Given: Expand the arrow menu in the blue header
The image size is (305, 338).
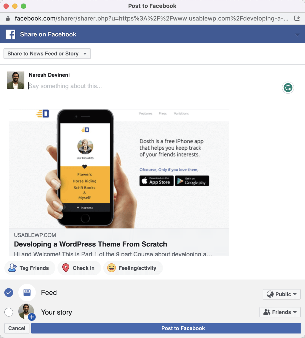Looking at the screenshot, I should coord(297,35).
